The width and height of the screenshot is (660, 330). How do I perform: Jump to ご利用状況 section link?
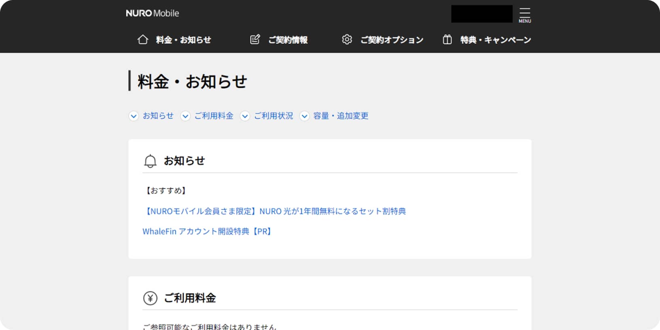tap(273, 116)
